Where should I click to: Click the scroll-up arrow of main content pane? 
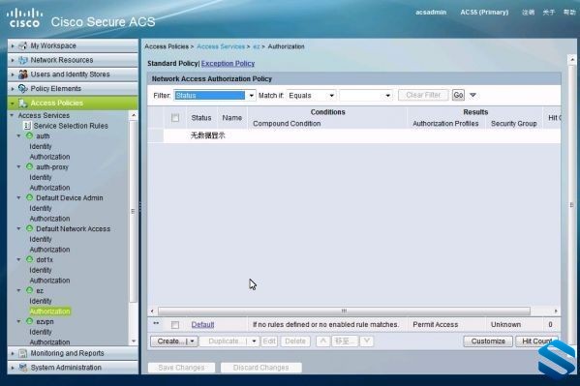tap(572, 59)
